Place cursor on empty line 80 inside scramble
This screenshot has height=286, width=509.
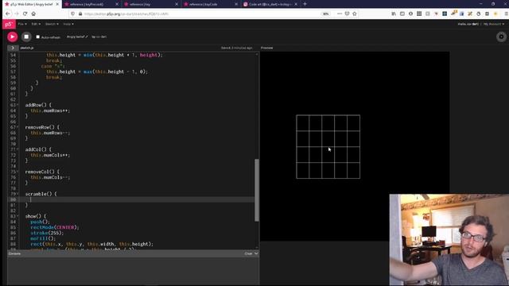[x=136, y=199]
